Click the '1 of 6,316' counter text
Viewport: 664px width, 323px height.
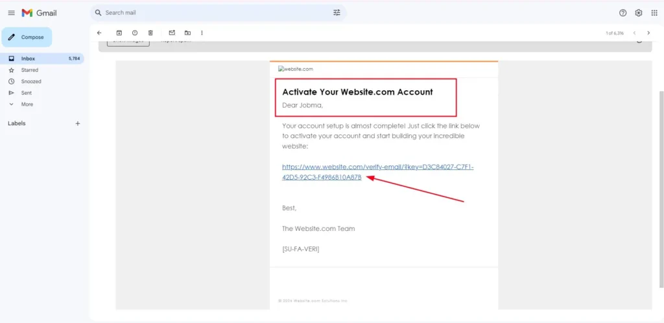[x=615, y=33]
